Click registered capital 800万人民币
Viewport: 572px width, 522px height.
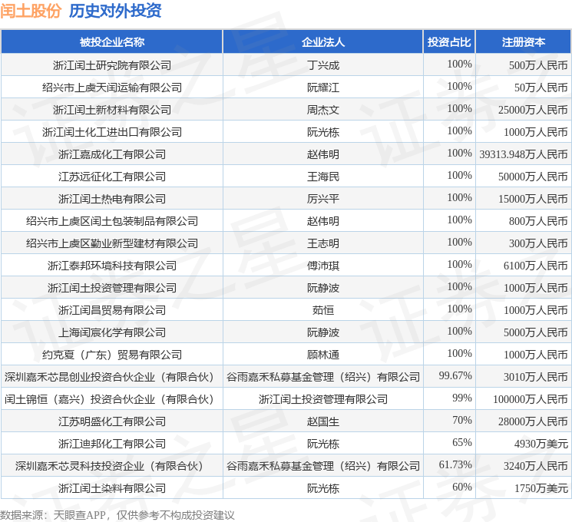[538, 221]
